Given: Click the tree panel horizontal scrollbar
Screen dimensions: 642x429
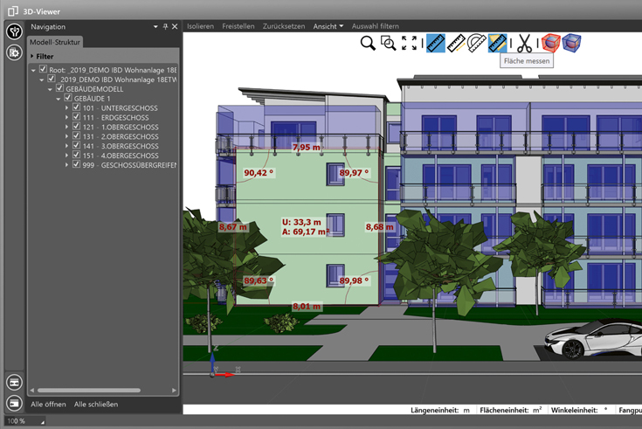Looking at the screenshot, I should coord(89,391).
